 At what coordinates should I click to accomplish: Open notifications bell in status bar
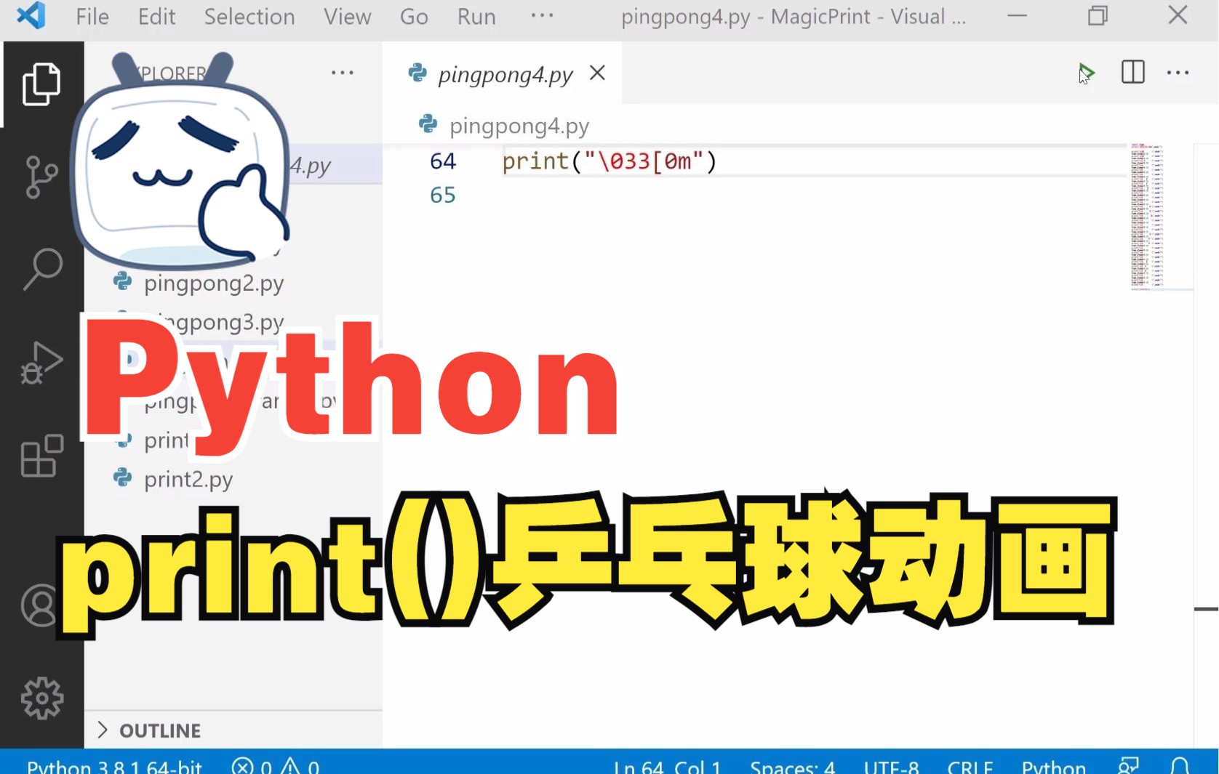coord(1180,765)
